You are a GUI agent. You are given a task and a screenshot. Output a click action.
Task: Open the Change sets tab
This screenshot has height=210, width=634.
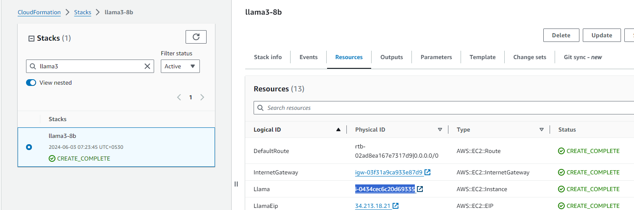pyautogui.click(x=530, y=57)
